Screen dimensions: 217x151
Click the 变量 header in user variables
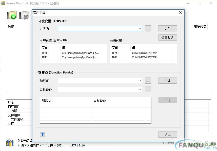coord(50,48)
